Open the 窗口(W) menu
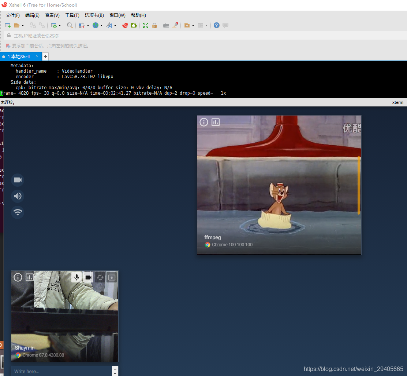The width and height of the screenshot is (407, 376). tap(117, 15)
